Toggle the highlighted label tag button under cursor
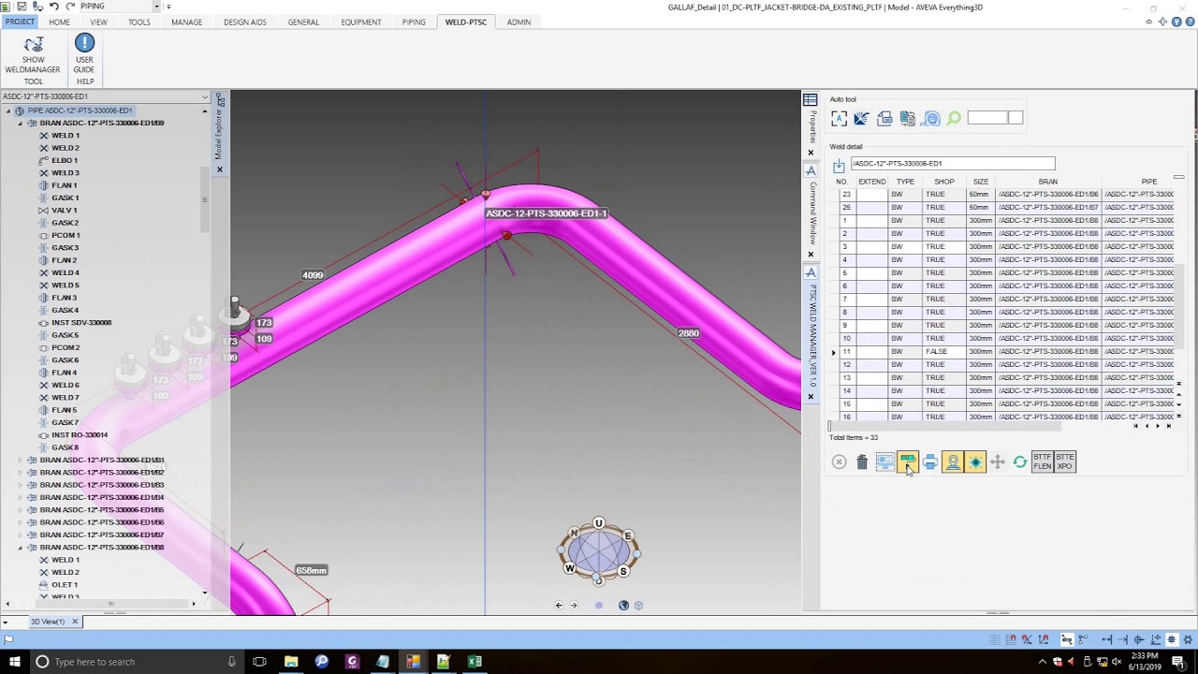This screenshot has width=1198, height=674. tap(908, 462)
